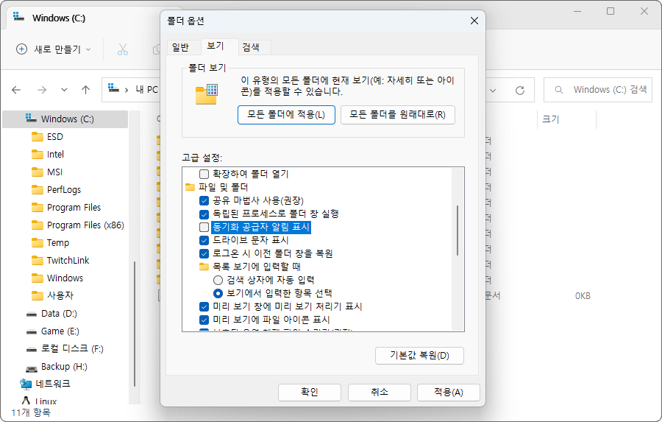Uncheck 독립된 프로세스로 폴더 창 실행
Image resolution: width=662 pixels, height=422 pixels.
click(x=204, y=214)
